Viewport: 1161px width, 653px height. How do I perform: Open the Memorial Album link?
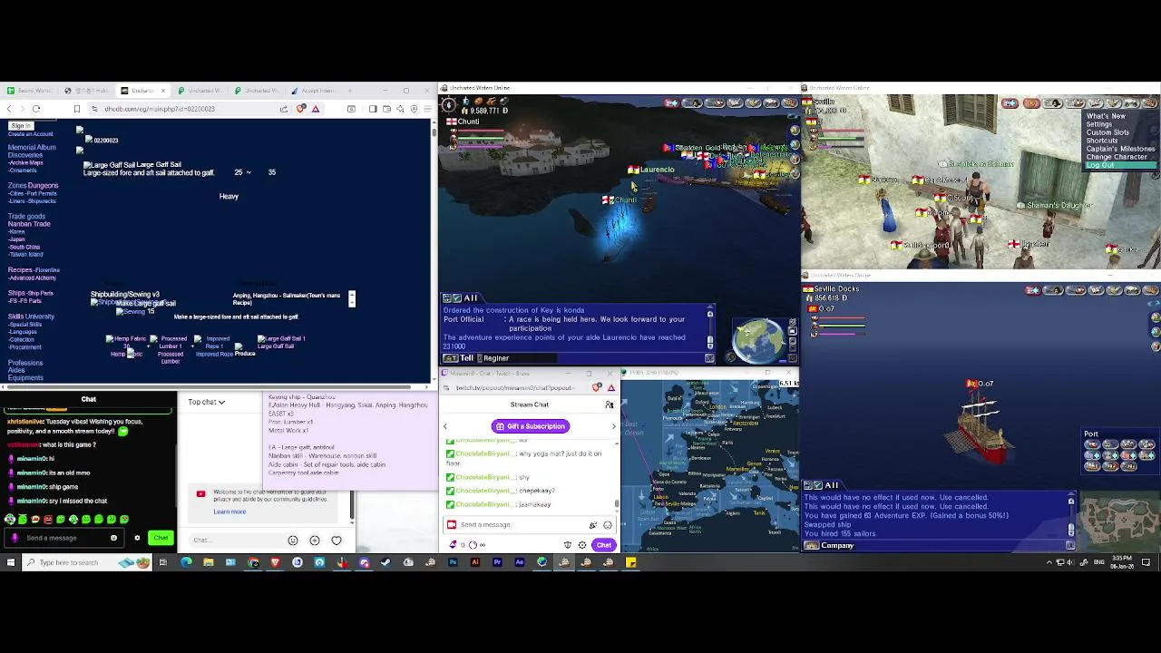tap(32, 147)
